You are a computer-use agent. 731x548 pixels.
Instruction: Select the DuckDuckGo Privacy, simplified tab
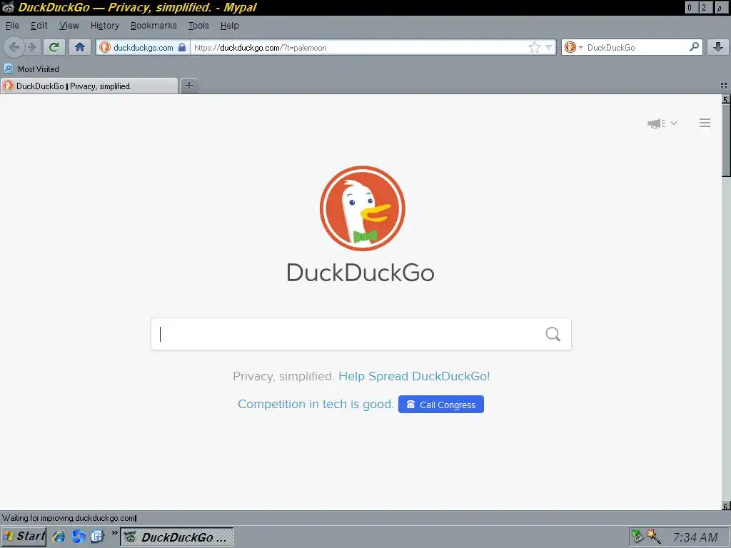[89, 86]
